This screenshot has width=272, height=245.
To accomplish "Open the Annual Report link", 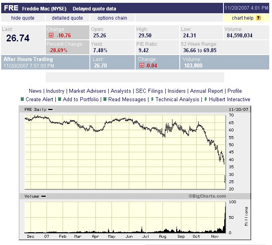I will pos(207,91).
